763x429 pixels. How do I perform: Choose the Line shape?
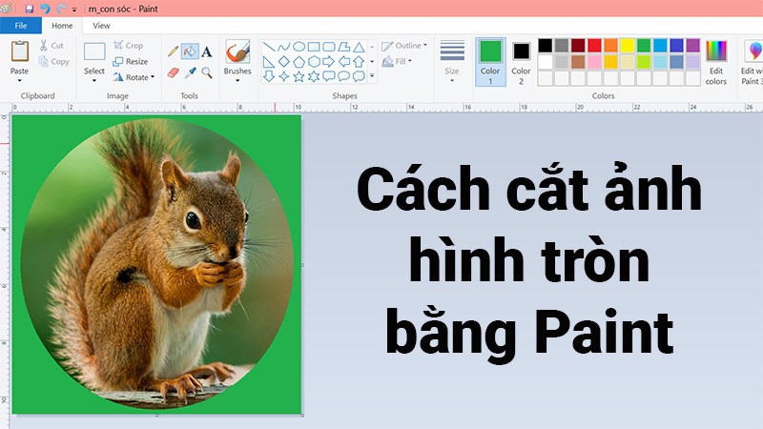click(x=269, y=47)
